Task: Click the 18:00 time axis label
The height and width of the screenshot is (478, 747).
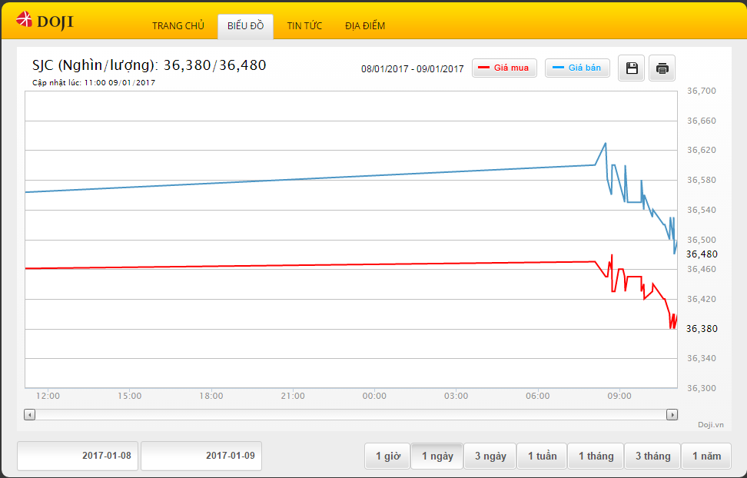Action: pyautogui.click(x=211, y=396)
